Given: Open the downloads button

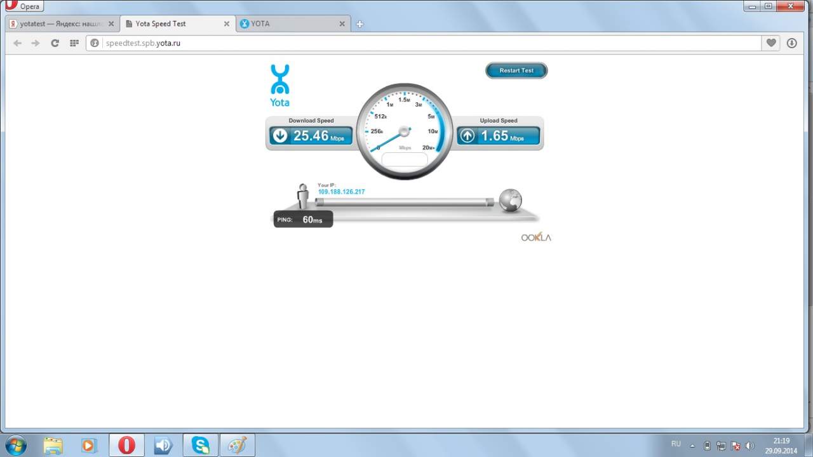Looking at the screenshot, I should 791,43.
